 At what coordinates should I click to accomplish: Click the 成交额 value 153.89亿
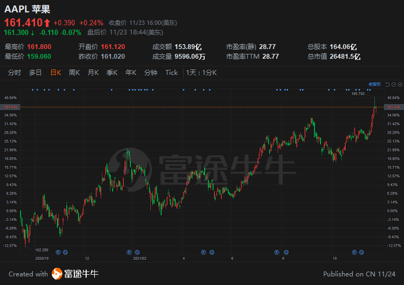(x=188, y=47)
